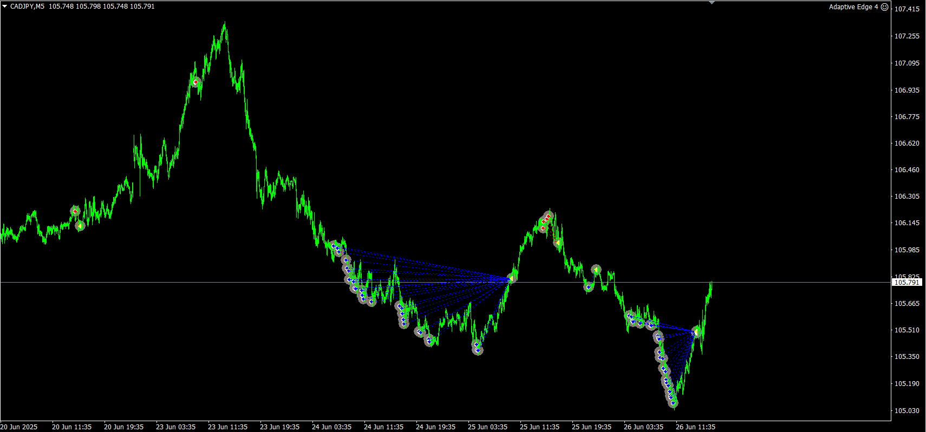
Task: Click the 25 Jun 11:35 time label
Action: pyautogui.click(x=539, y=427)
